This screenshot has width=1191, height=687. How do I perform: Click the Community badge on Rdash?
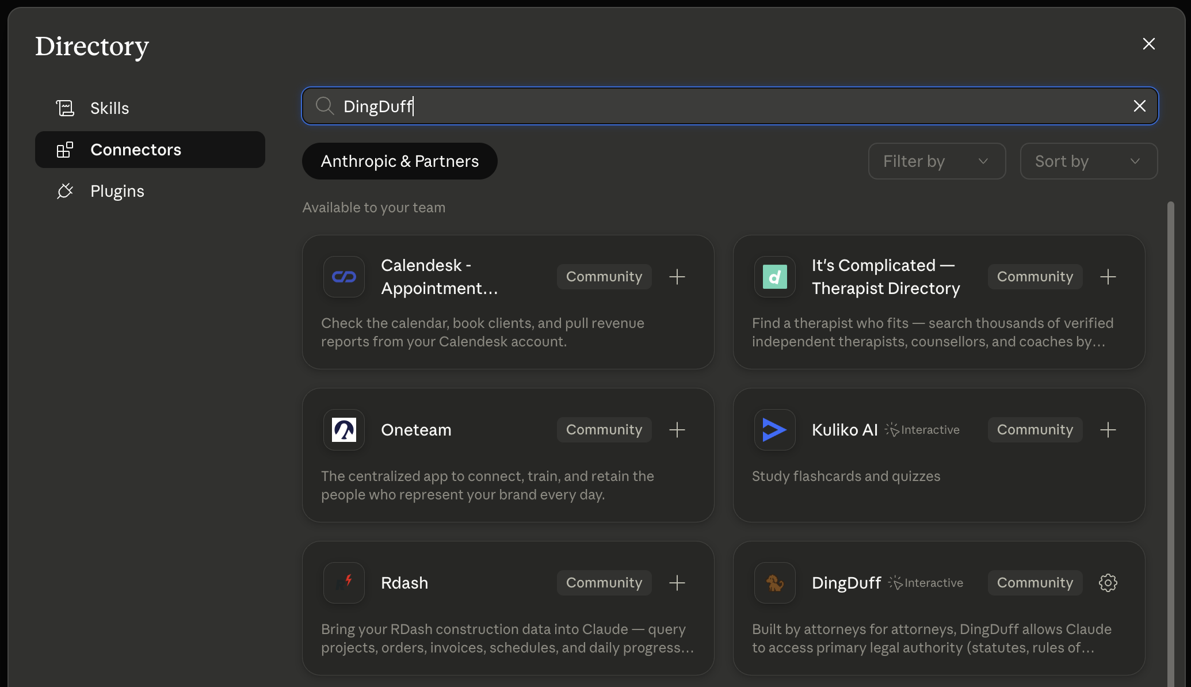(x=604, y=583)
